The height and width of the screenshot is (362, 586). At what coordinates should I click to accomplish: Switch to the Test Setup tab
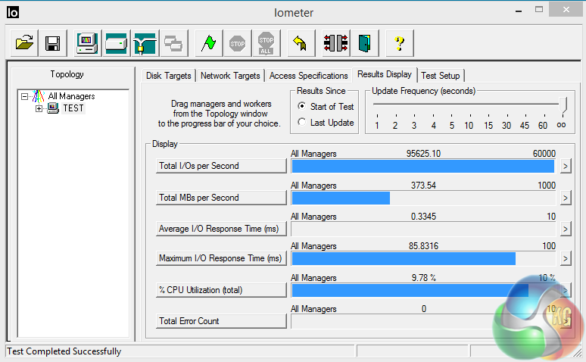(x=441, y=76)
